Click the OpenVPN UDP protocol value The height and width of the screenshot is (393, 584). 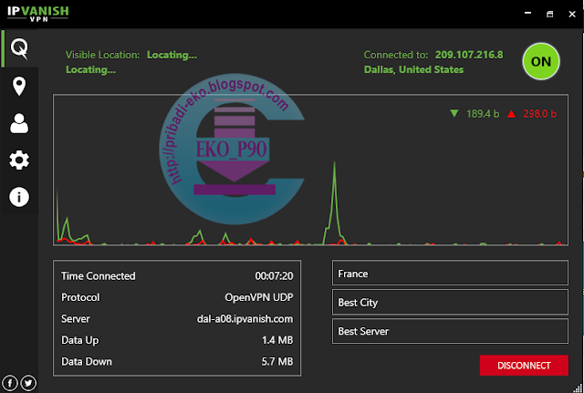click(x=259, y=297)
